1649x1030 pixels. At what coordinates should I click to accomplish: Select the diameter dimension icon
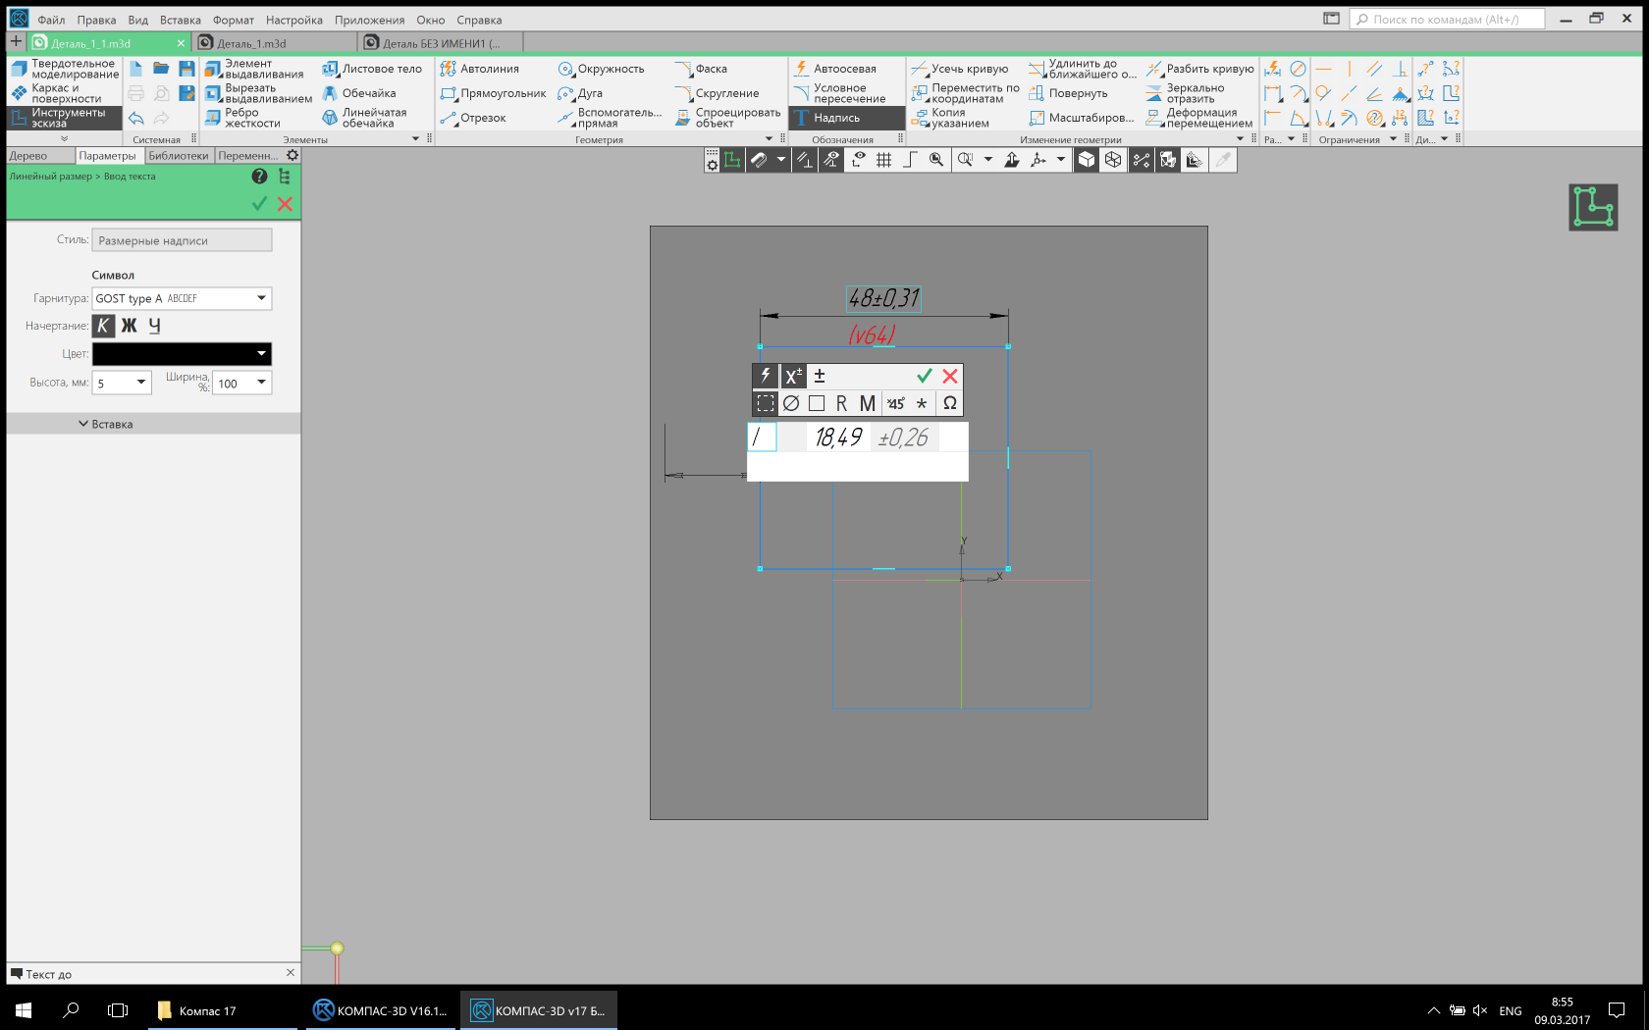coord(1298,69)
